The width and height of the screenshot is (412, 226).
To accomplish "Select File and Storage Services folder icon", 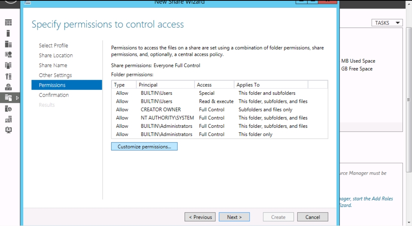I will click(x=8, y=98).
